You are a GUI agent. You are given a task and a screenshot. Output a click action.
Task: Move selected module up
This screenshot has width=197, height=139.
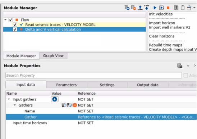pos(140,8)
